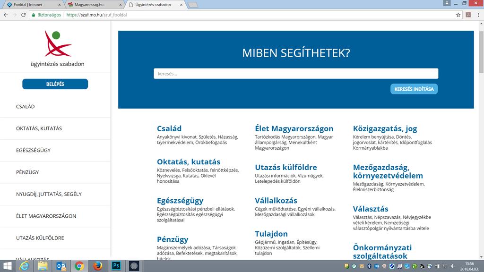Click the browser address bar URL
The width and height of the screenshot is (484, 272).
pos(96,15)
